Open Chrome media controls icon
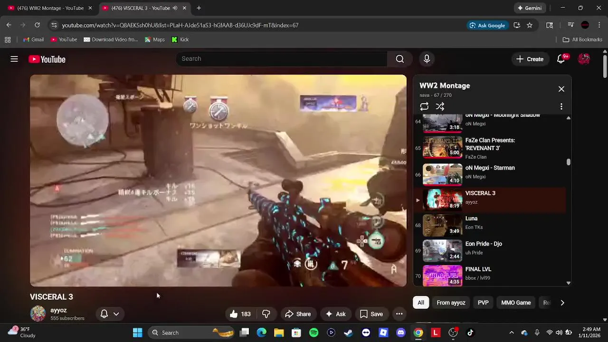The height and width of the screenshot is (342, 608). click(x=570, y=25)
